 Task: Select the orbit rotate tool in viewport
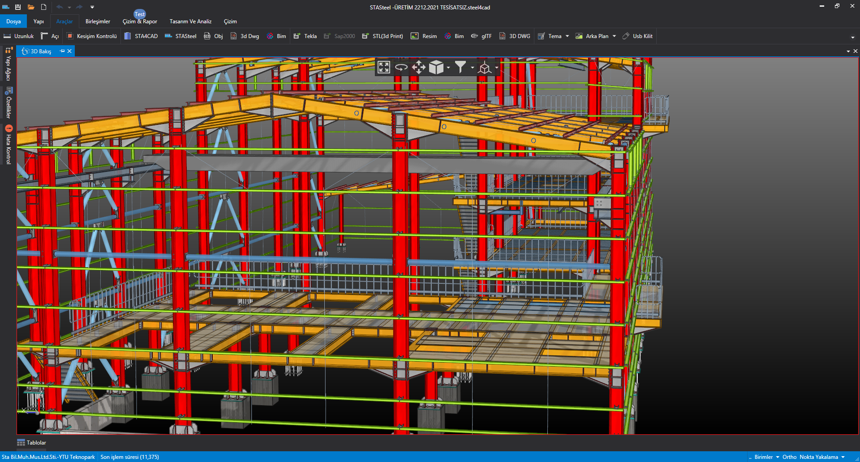pos(401,68)
